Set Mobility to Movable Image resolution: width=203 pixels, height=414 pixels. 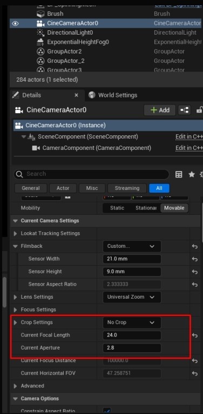[174, 208]
